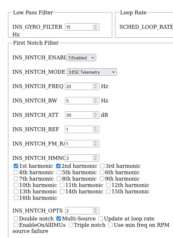The image size is (173, 238).
Task: Decrease INS_HNTCH_HMNCS with down spinner arrow
Action: pos(95,160)
